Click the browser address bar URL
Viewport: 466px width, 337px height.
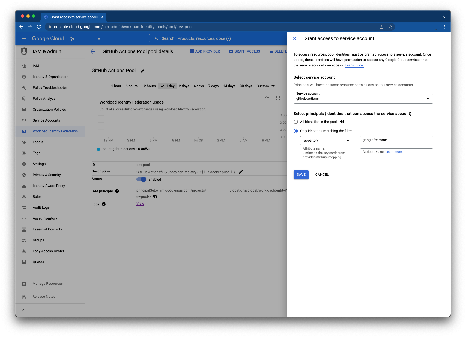coord(124,27)
